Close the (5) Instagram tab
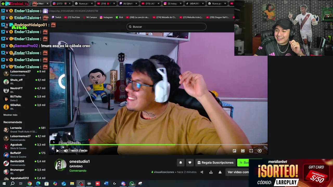The height and width of the screenshot is (187, 333). tap(181, 4)
